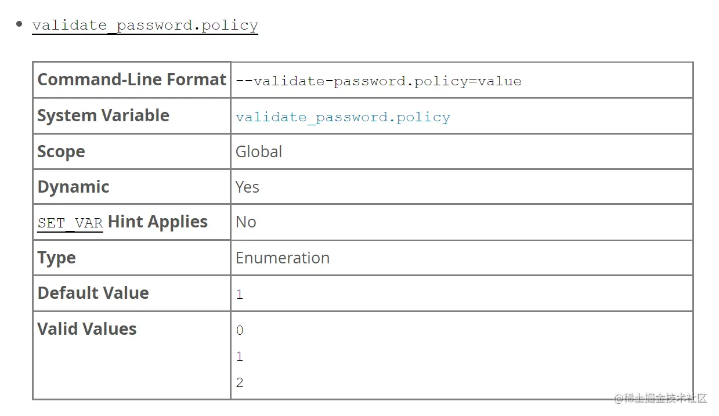Click the Scope row label
This screenshot has width=719, height=416.
click(61, 151)
